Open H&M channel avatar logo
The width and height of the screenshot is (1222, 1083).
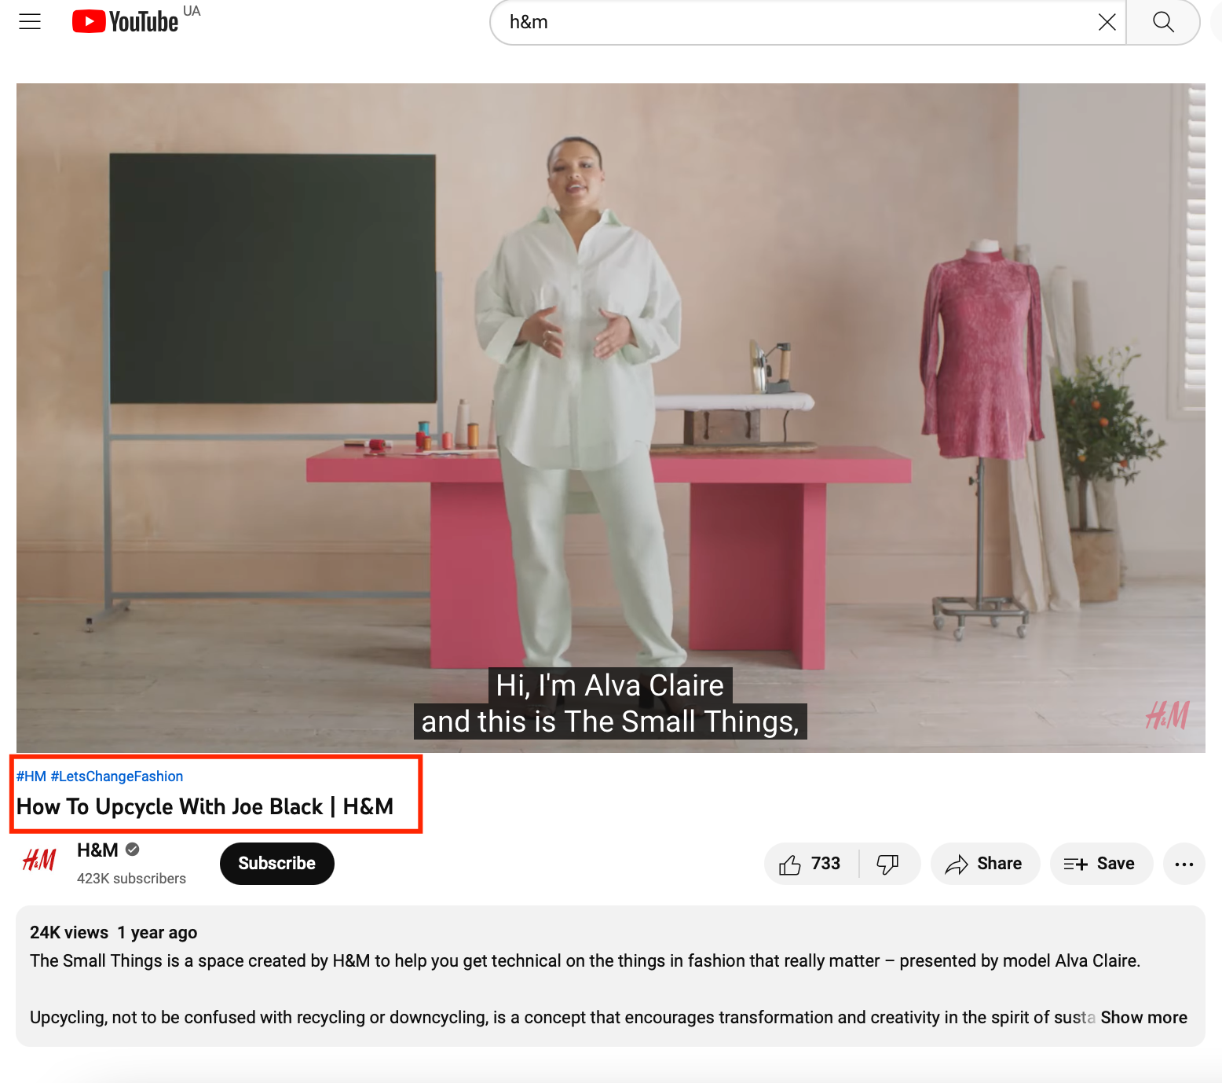coord(39,861)
